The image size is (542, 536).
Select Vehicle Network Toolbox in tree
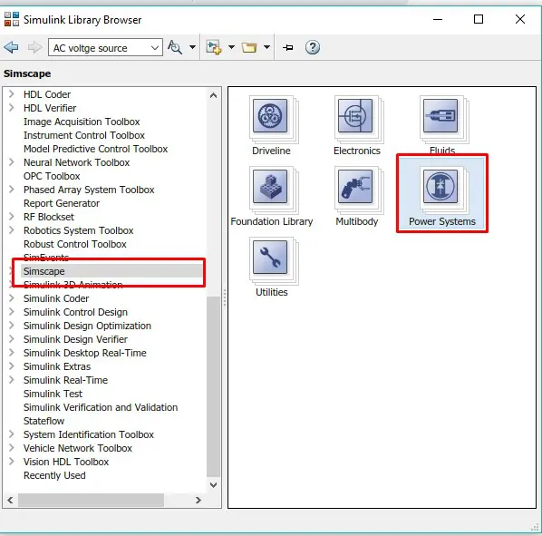click(x=78, y=448)
